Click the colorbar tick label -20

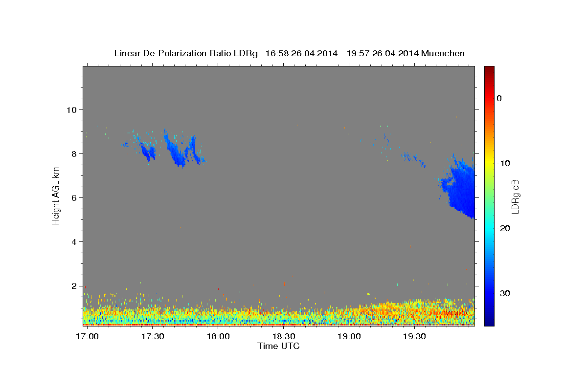point(503,228)
